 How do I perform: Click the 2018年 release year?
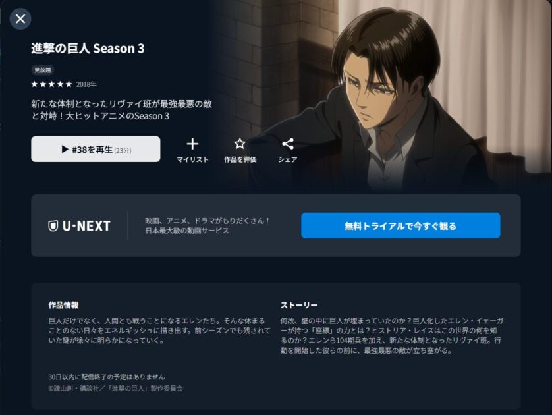(x=86, y=84)
